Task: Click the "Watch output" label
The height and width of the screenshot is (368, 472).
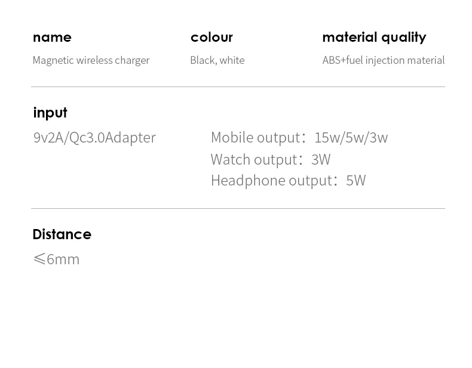Action: click(x=254, y=159)
